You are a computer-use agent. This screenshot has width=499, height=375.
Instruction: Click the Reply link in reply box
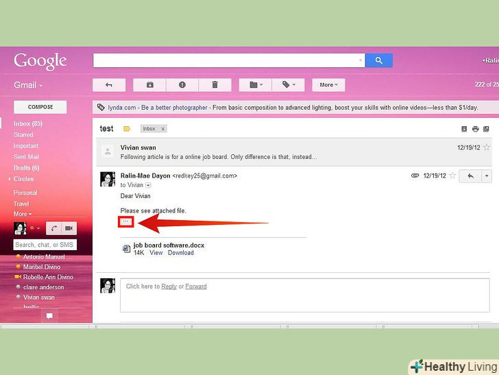pos(169,286)
